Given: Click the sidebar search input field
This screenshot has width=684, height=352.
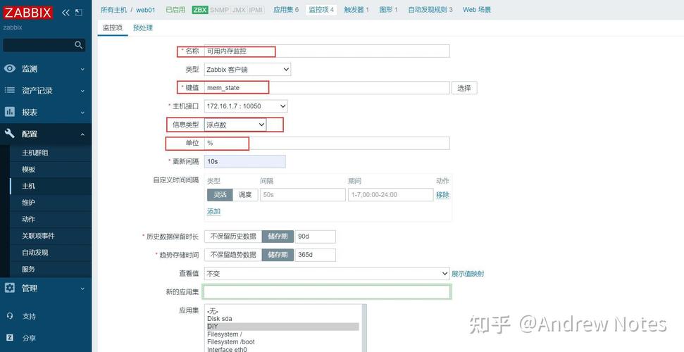Looking at the screenshot, I should [38, 45].
